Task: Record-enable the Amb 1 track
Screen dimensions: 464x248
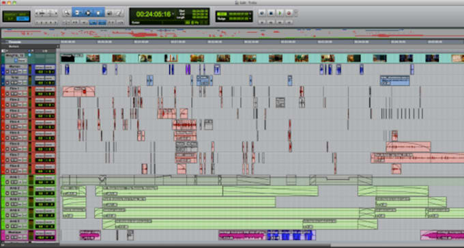Action: point(8,182)
